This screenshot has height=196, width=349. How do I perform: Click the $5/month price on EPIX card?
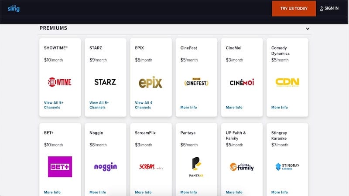(144, 60)
